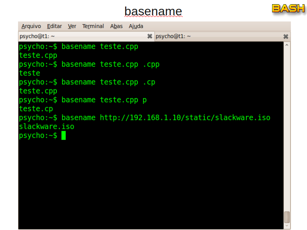
Task: Open the Arquivo menu
Action: (x=31, y=26)
